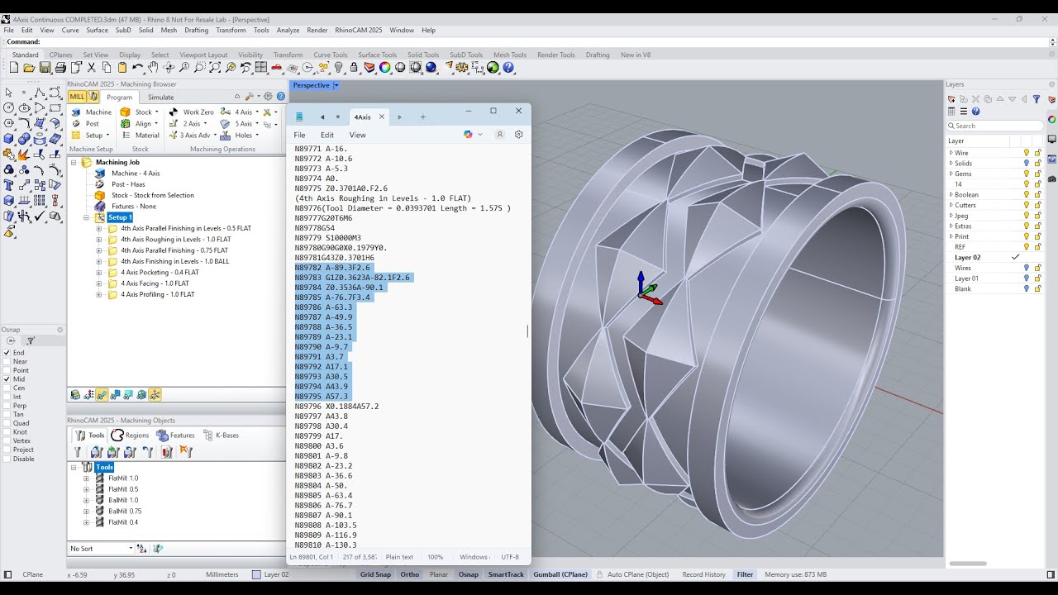Click the Undo arrow icon

[x=138, y=68]
